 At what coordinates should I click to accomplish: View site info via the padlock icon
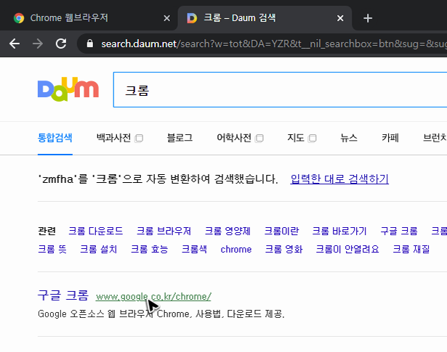(x=90, y=44)
